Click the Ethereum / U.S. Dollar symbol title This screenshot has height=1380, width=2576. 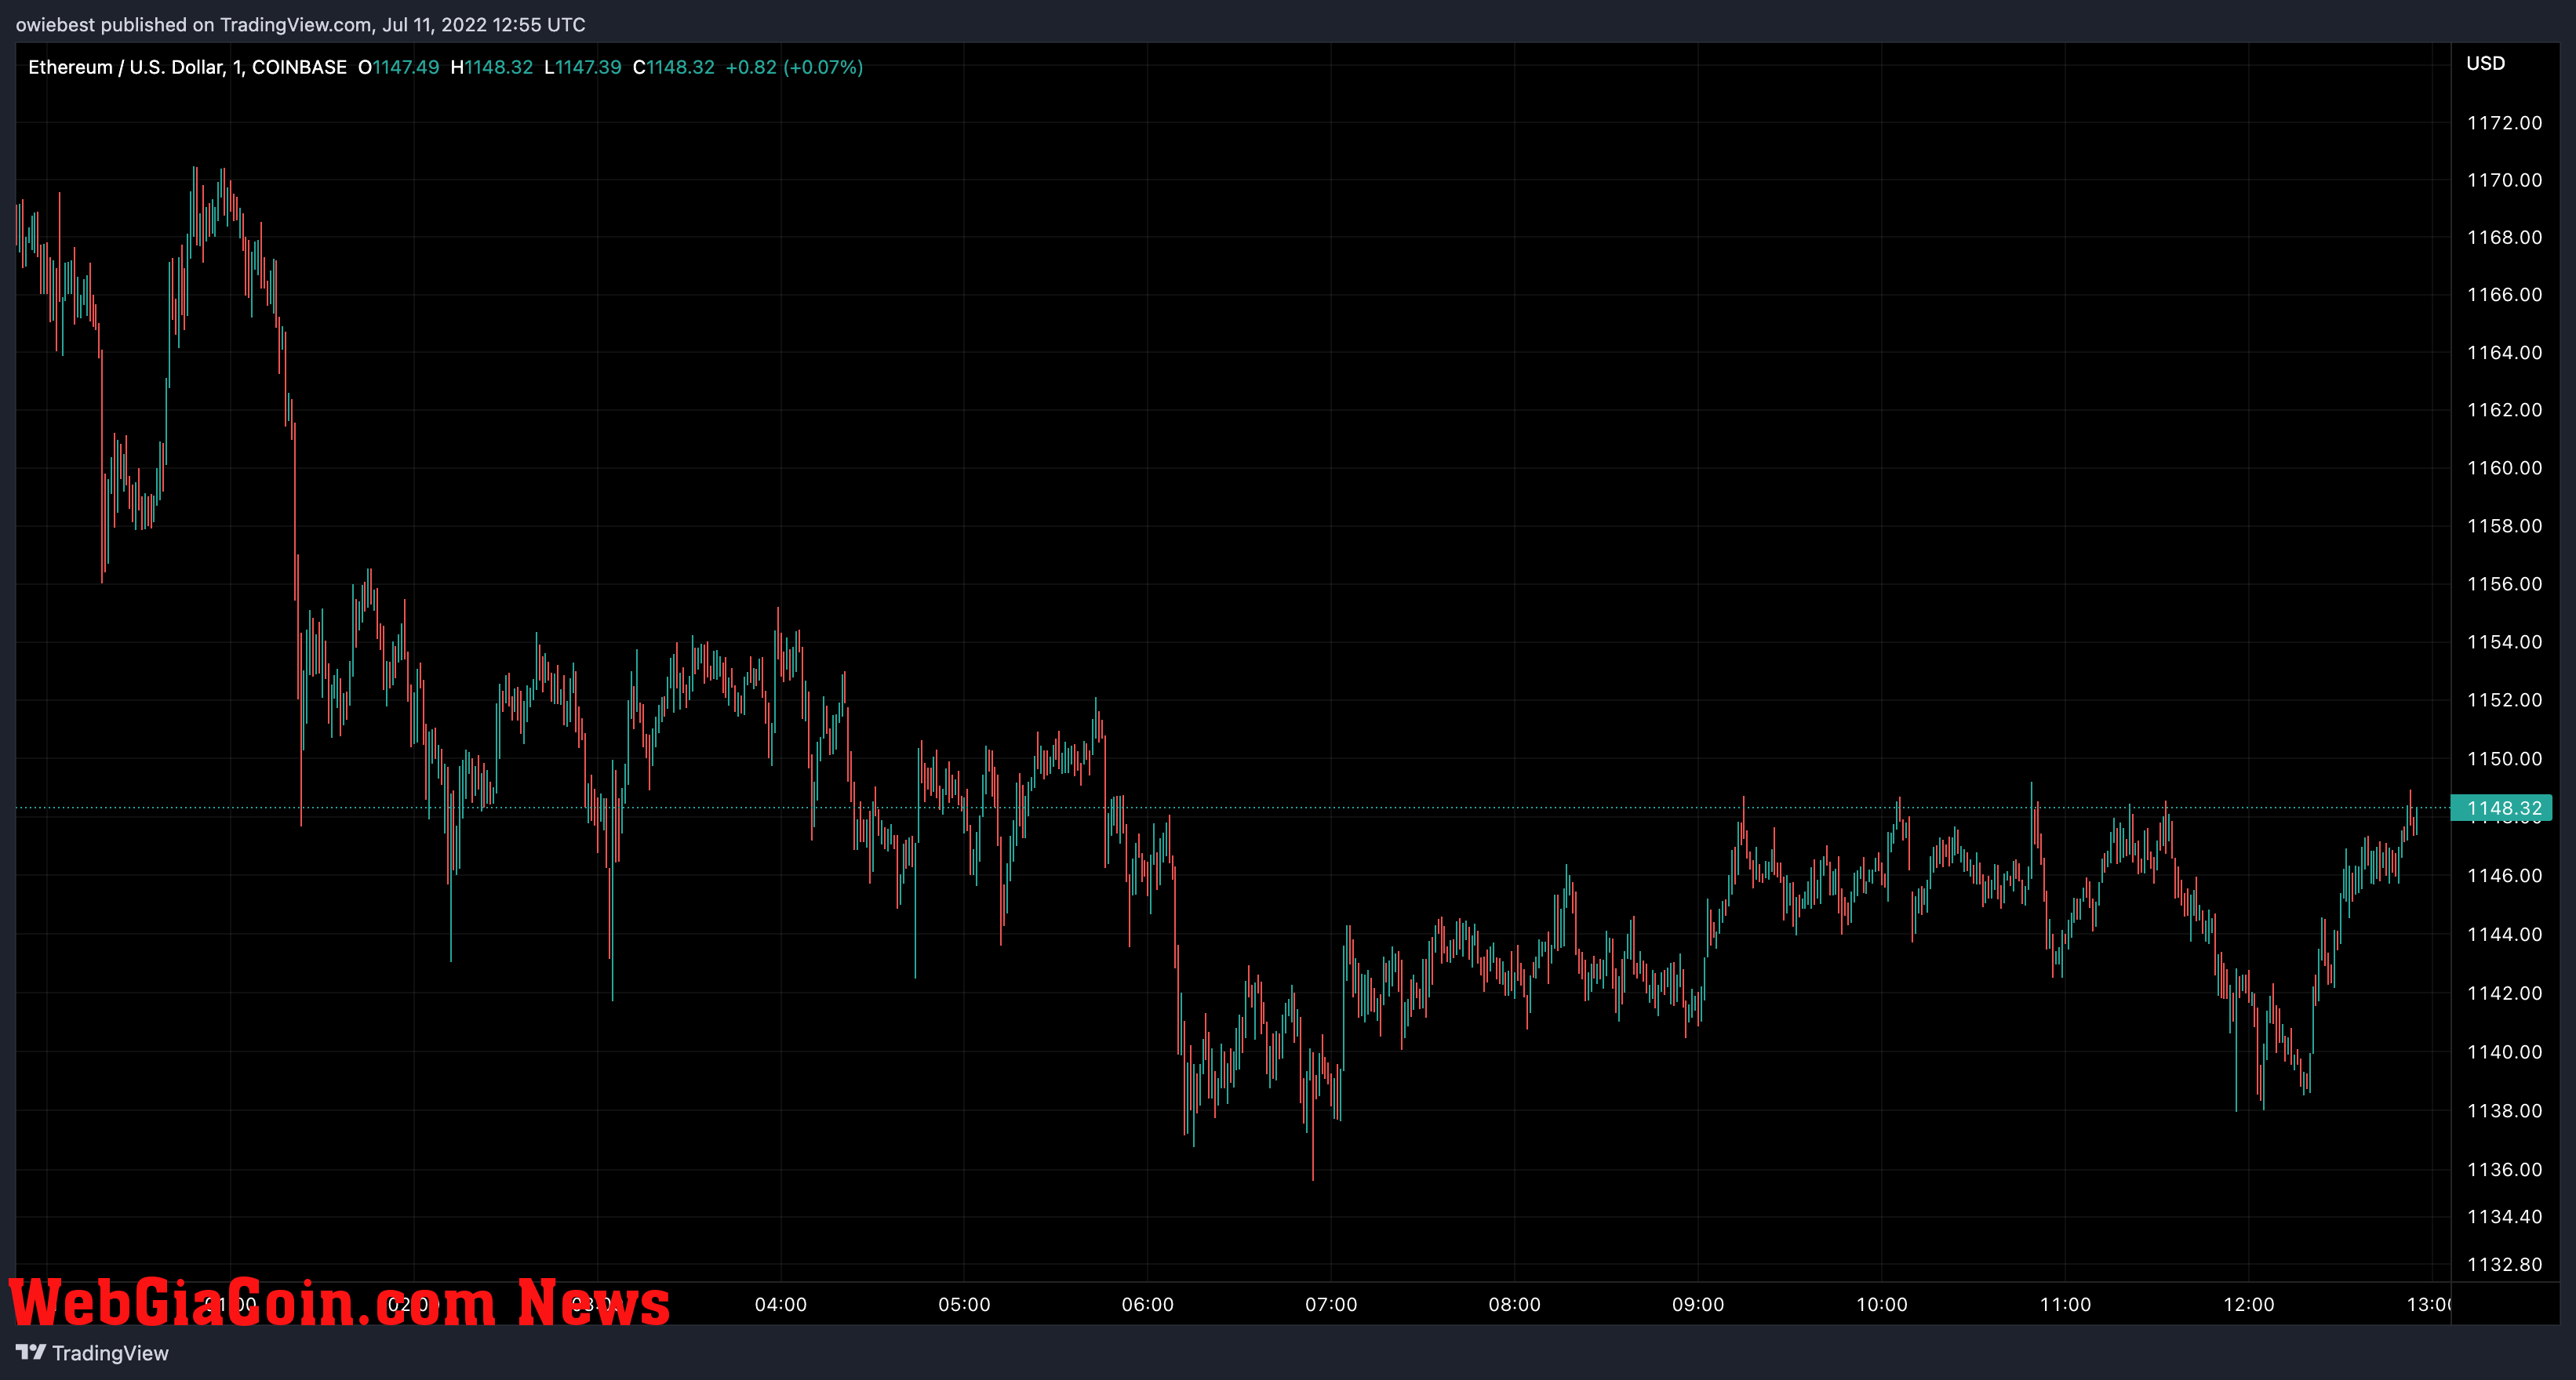tap(187, 67)
